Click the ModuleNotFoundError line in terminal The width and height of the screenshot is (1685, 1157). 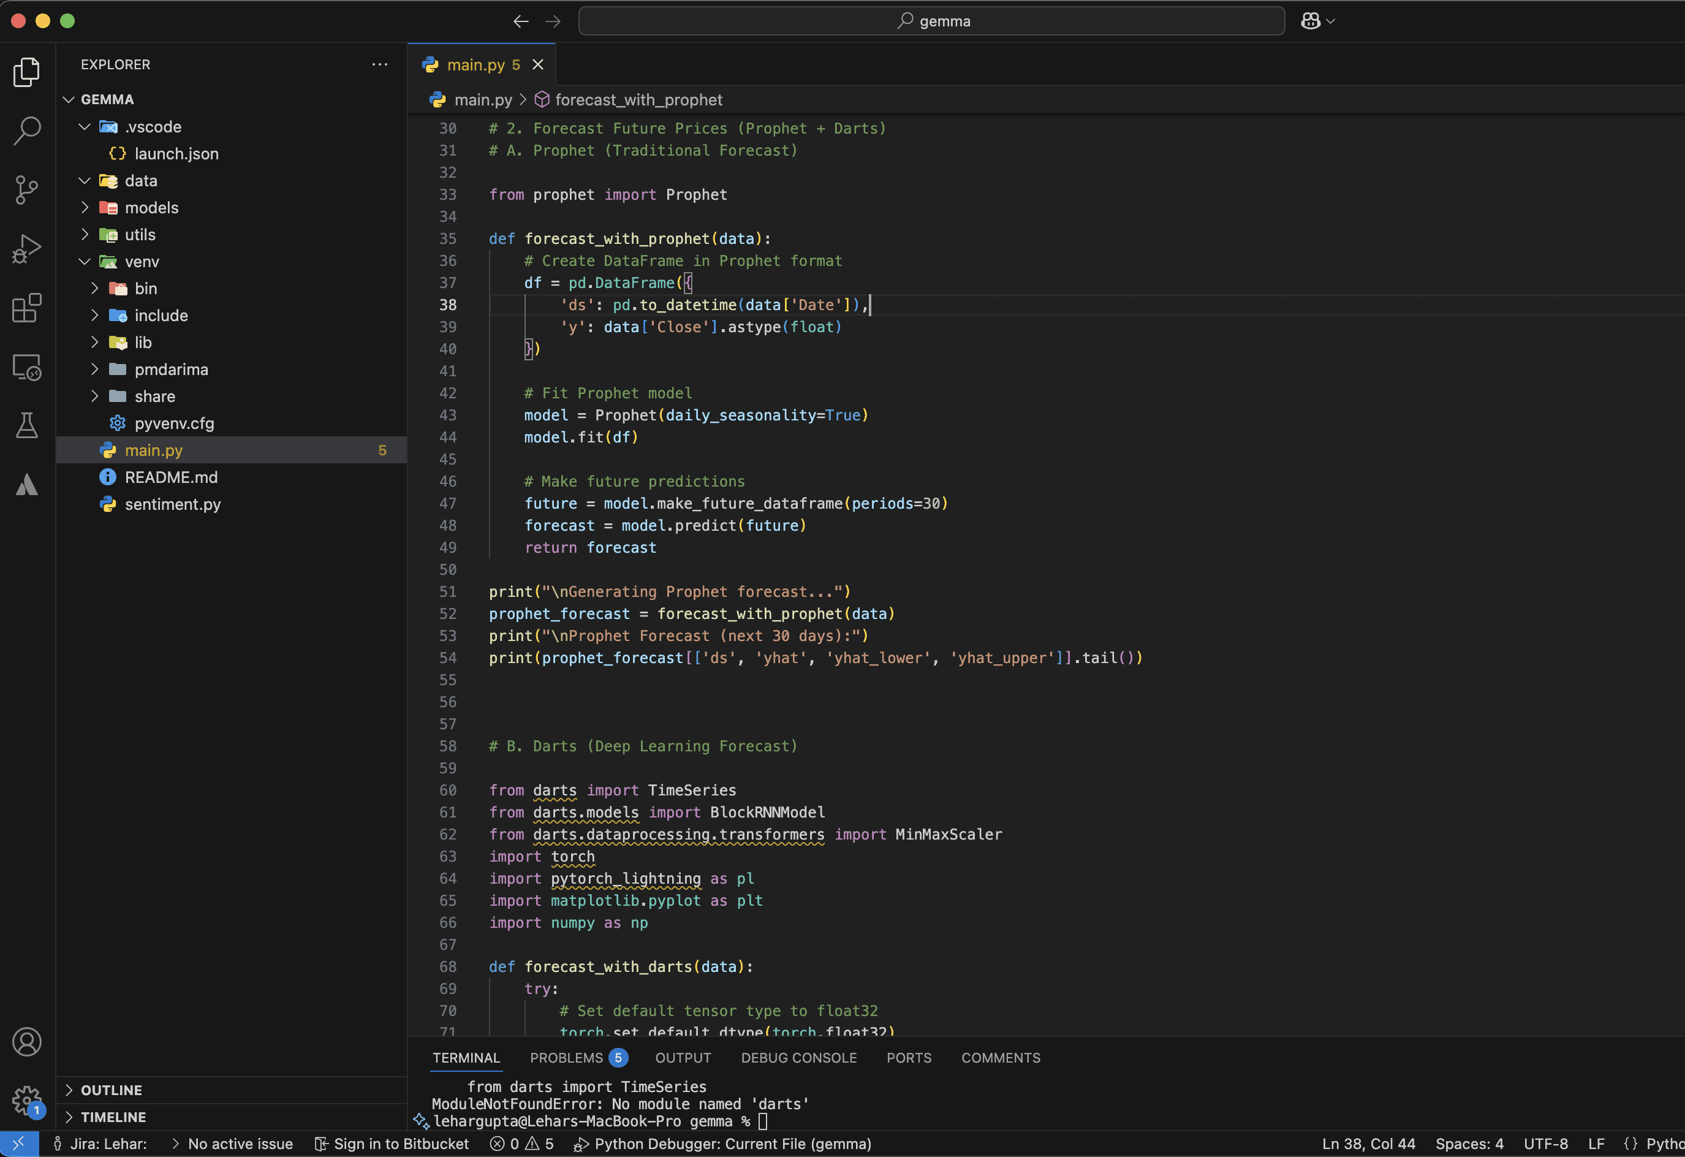(x=620, y=1104)
